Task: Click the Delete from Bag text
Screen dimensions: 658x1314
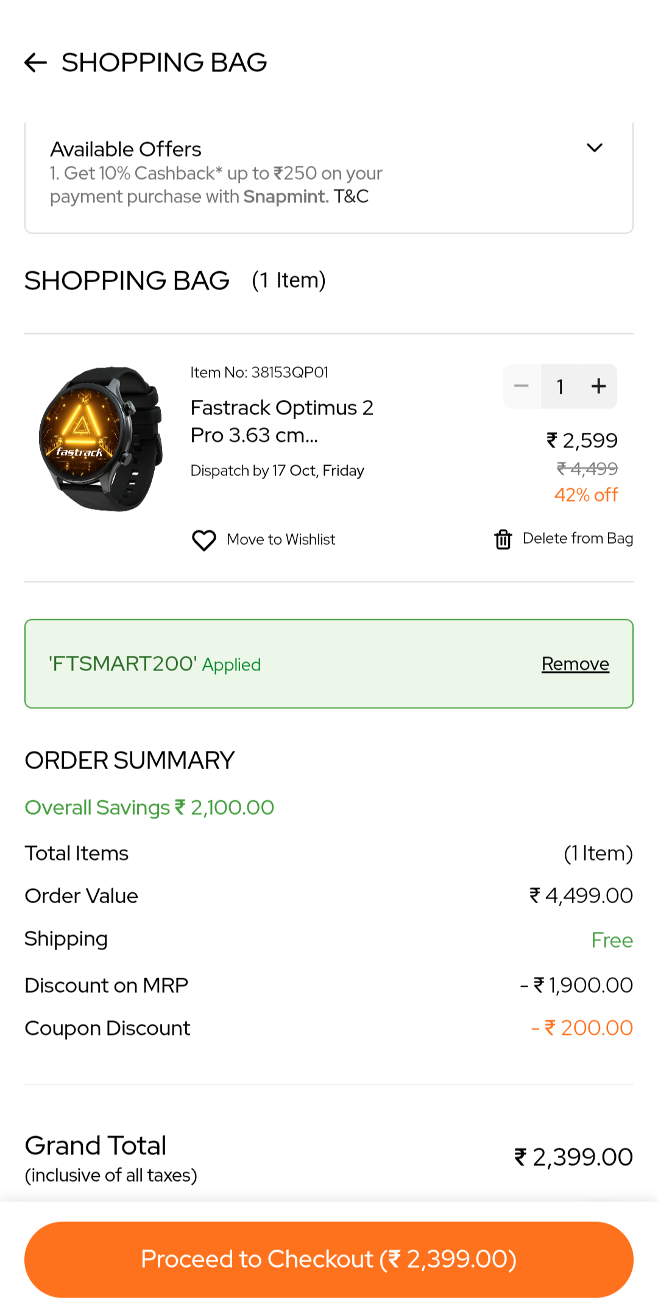Action: click(578, 538)
